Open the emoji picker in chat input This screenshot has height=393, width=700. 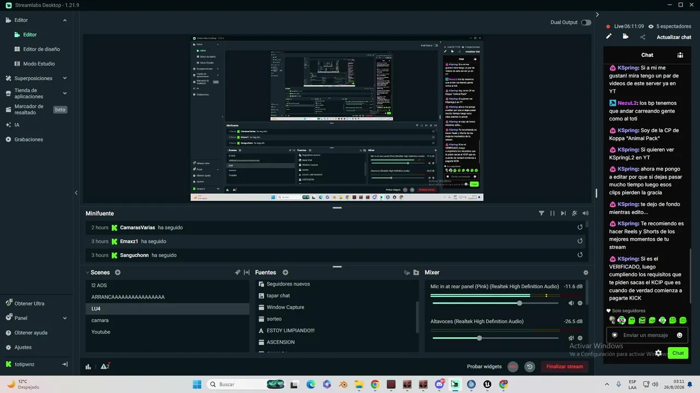[x=680, y=335]
